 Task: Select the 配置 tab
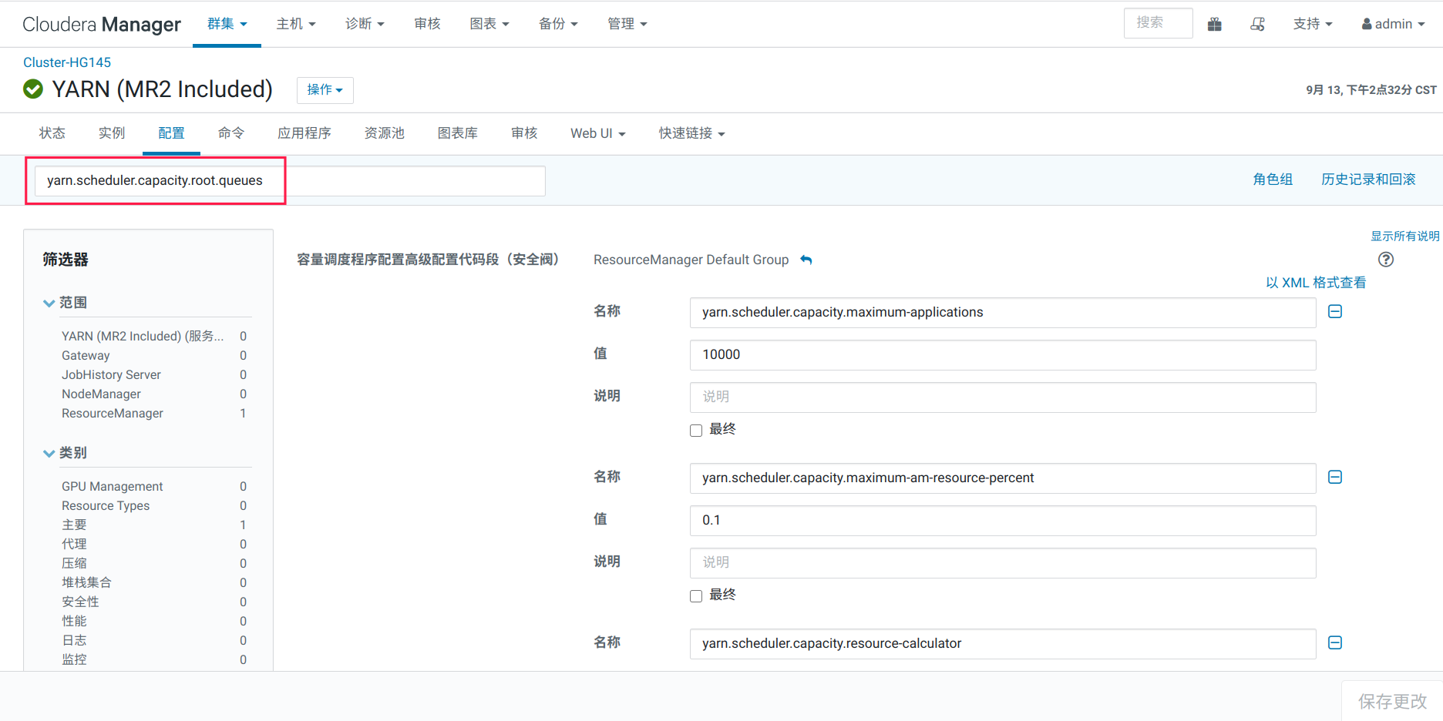point(171,133)
